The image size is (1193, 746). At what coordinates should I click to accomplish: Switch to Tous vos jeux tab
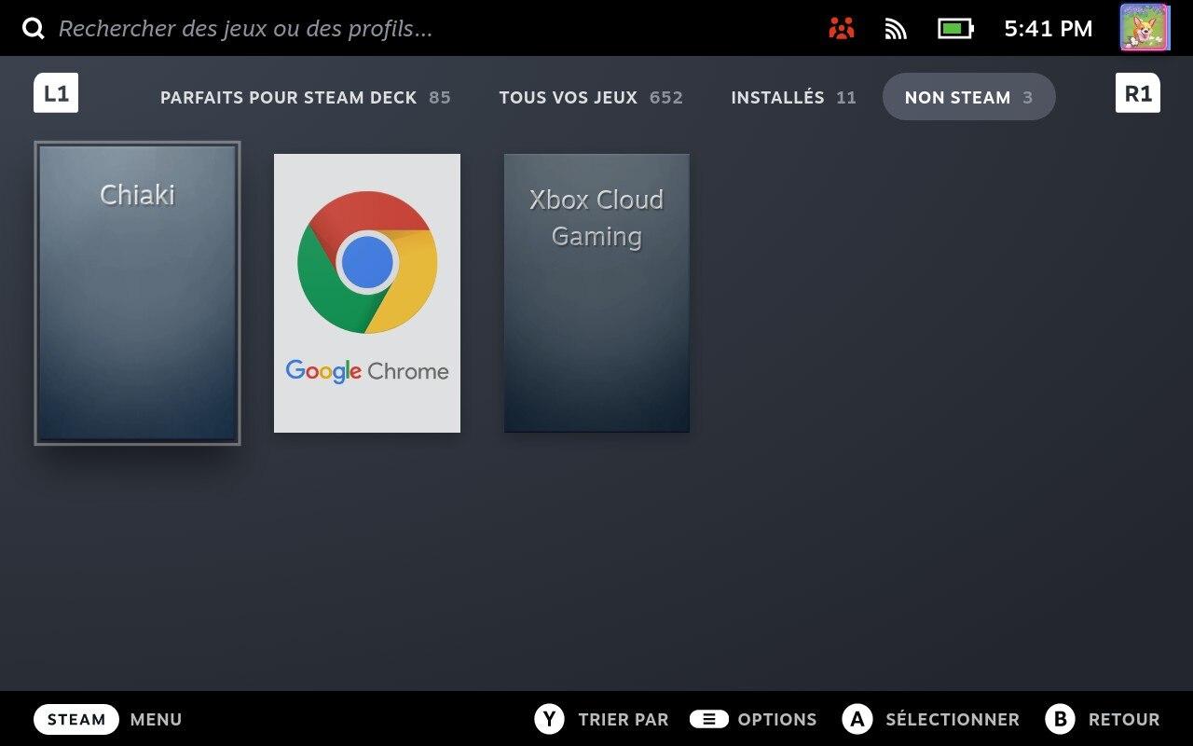591,97
